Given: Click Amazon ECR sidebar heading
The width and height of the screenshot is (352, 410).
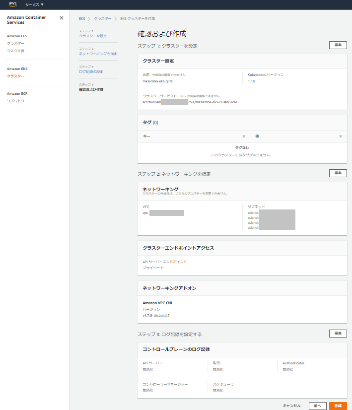Looking at the screenshot, I should (17, 94).
